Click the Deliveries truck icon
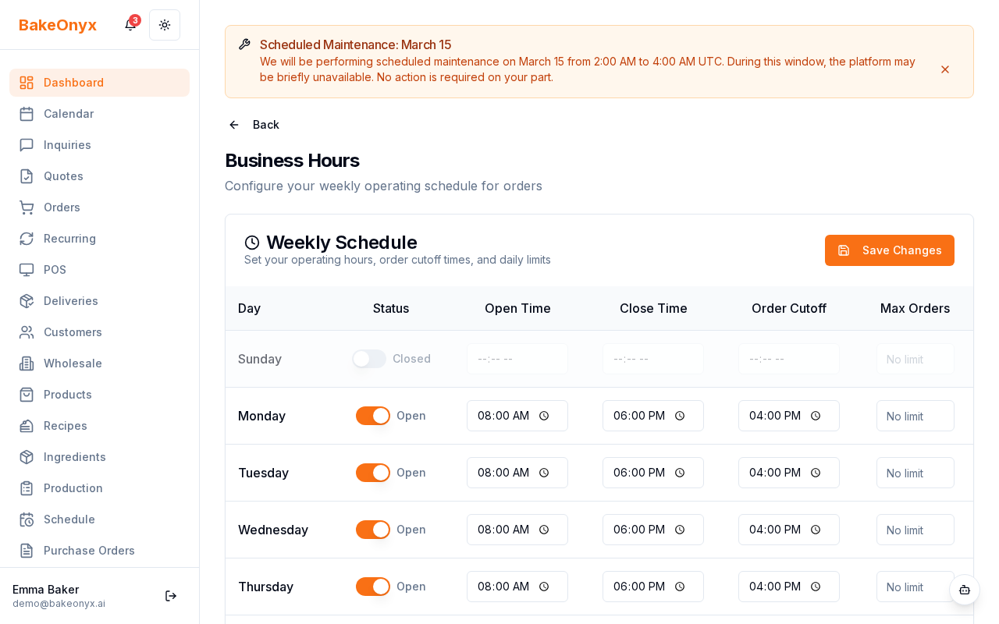The height and width of the screenshot is (624, 999). [27, 301]
